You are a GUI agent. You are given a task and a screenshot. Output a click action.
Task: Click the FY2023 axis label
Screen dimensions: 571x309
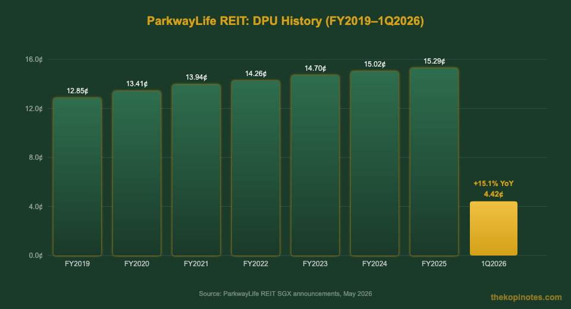(x=315, y=263)
